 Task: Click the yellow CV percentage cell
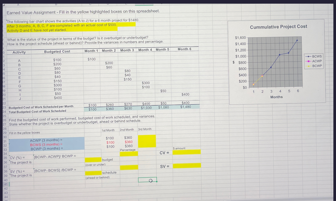pos(128,153)
